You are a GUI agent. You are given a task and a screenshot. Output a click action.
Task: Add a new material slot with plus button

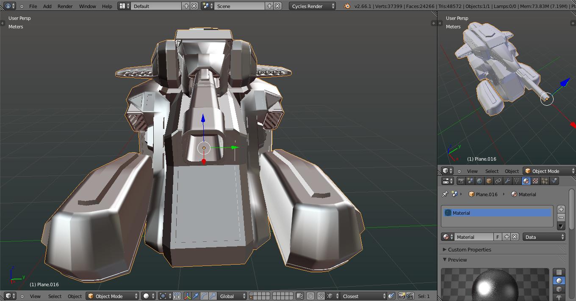[x=561, y=209]
